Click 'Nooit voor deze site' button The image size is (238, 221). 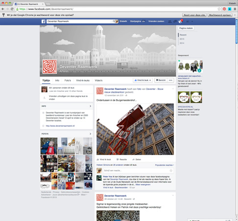194,15
